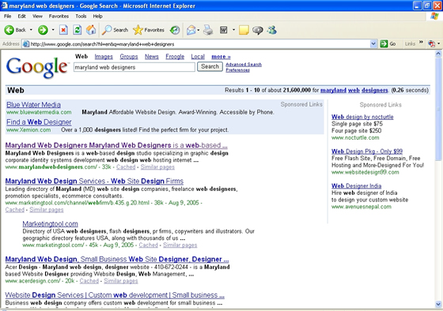Click the Forward arrow icon

click(x=43, y=30)
